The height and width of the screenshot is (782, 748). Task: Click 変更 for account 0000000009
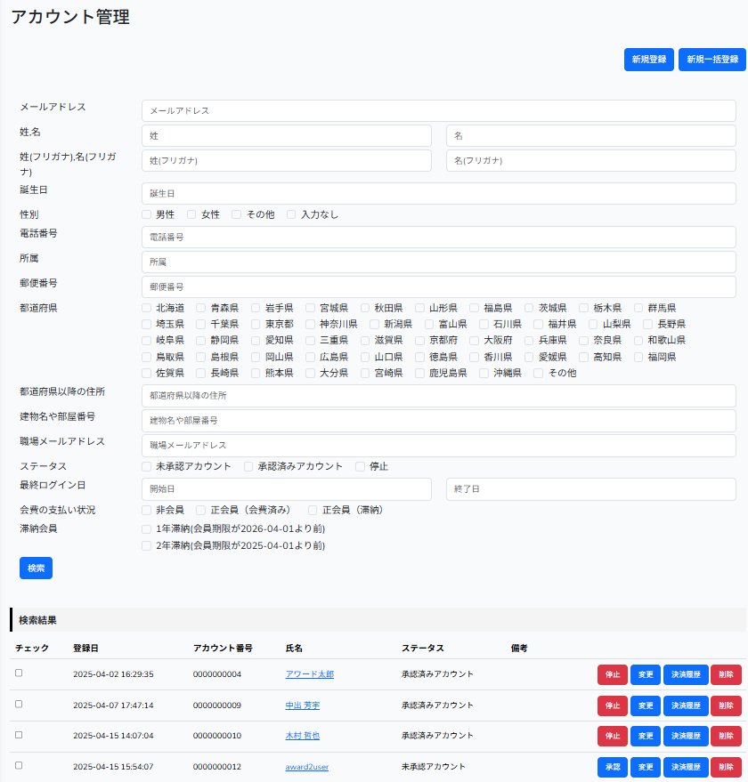645,705
